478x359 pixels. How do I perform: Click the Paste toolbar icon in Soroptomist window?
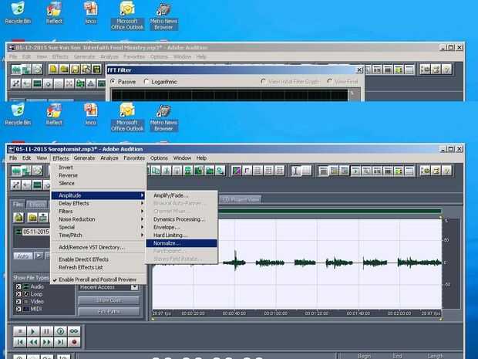(x=177, y=171)
